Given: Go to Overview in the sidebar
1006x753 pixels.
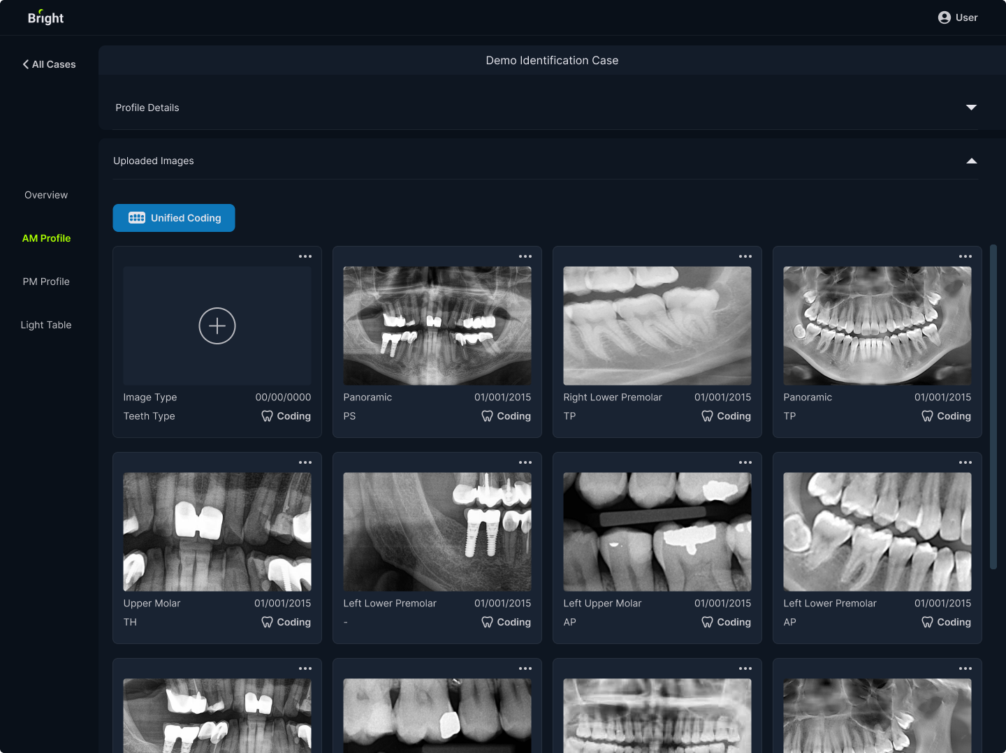Looking at the screenshot, I should coord(46,195).
